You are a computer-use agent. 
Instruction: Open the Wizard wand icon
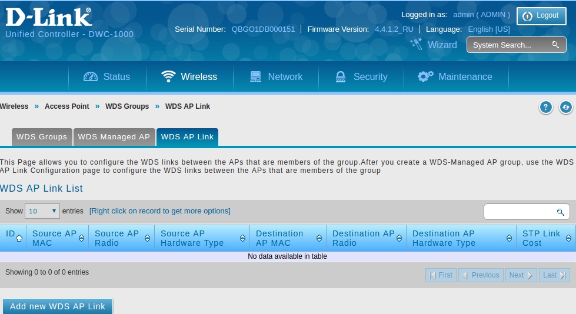click(417, 44)
